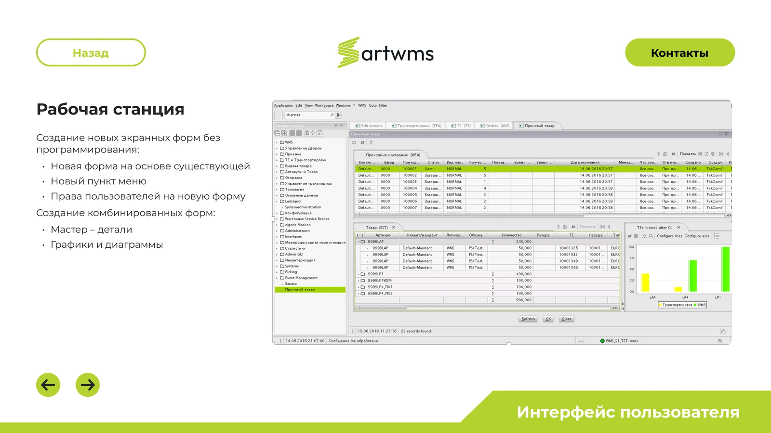
Task: Go to previous slide with left arrow
Action: click(48, 385)
